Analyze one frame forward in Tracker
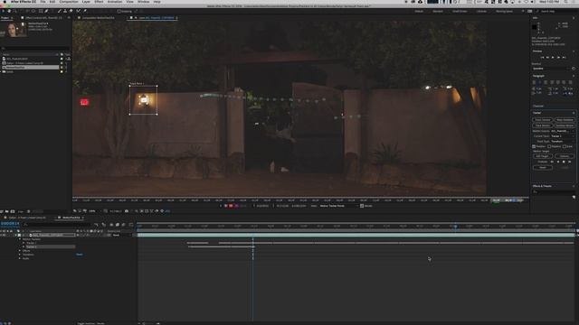 (x=570, y=162)
